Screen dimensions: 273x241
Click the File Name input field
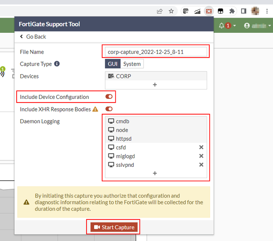tap(156, 52)
